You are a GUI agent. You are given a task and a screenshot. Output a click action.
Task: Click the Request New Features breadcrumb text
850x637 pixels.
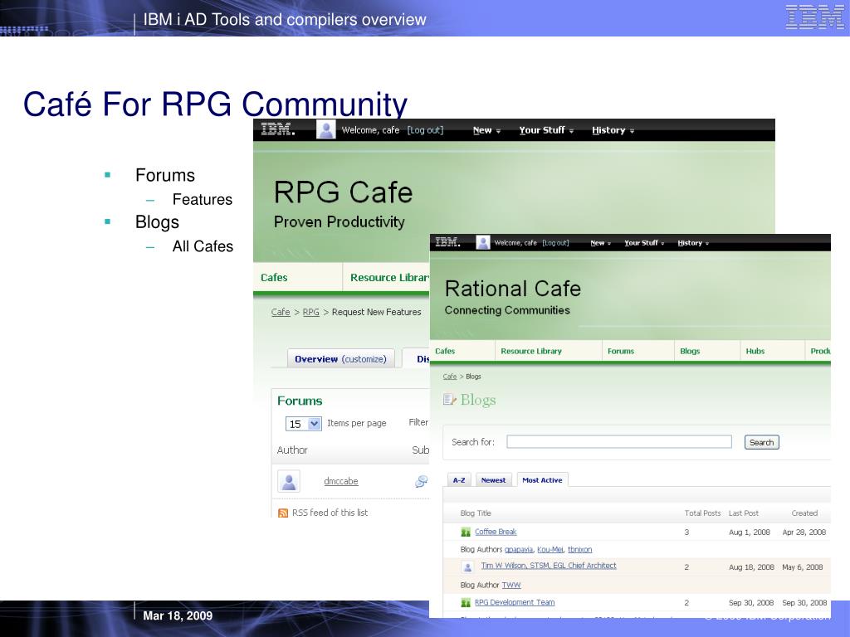[x=376, y=312]
